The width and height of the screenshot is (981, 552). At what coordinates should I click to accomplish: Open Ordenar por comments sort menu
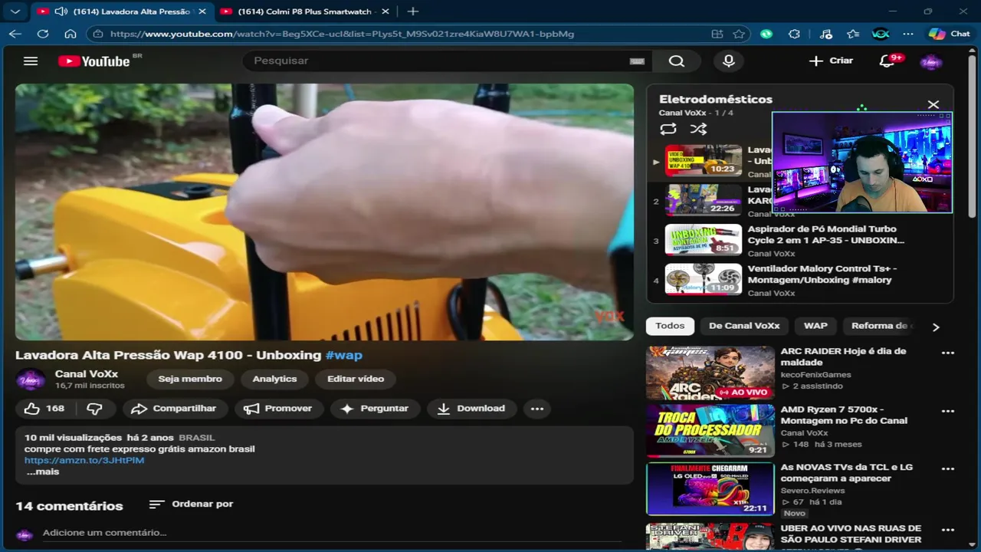[191, 504]
